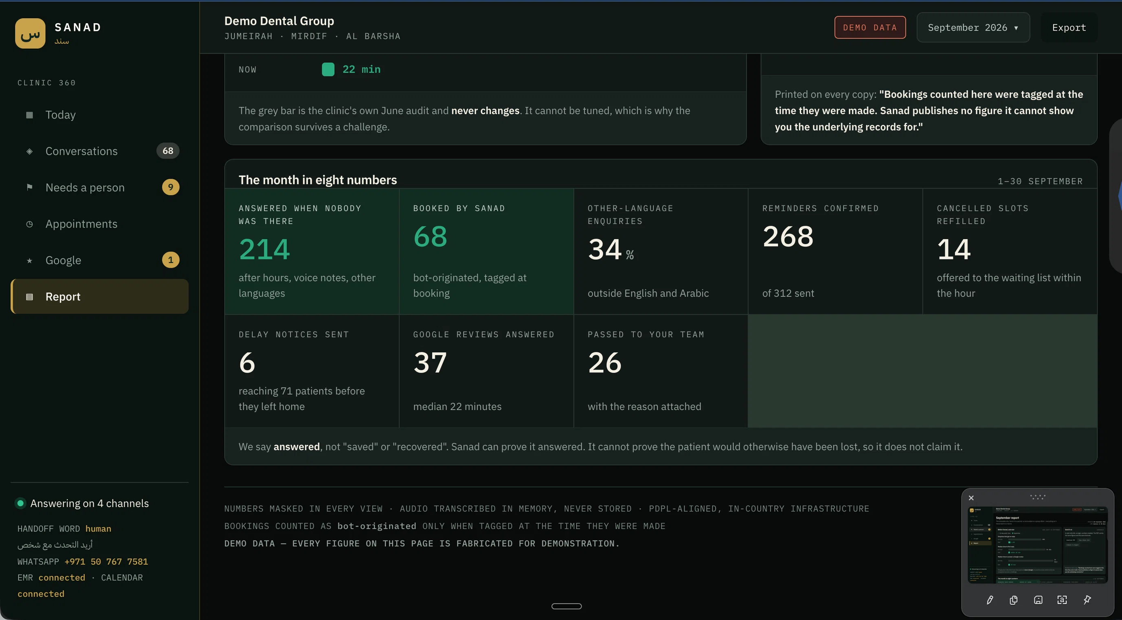The width and height of the screenshot is (1122, 620).
Task: Open Needs a person queue
Action: point(99,187)
